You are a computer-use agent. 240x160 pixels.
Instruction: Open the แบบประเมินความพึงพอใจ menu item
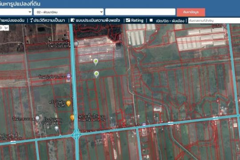coord(98,20)
